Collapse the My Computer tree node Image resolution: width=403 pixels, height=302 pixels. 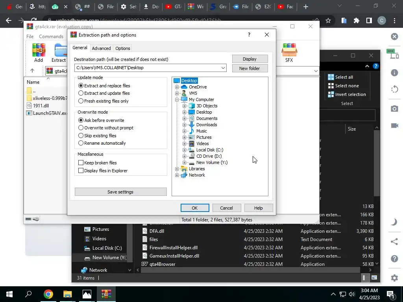pyautogui.click(x=177, y=99)
